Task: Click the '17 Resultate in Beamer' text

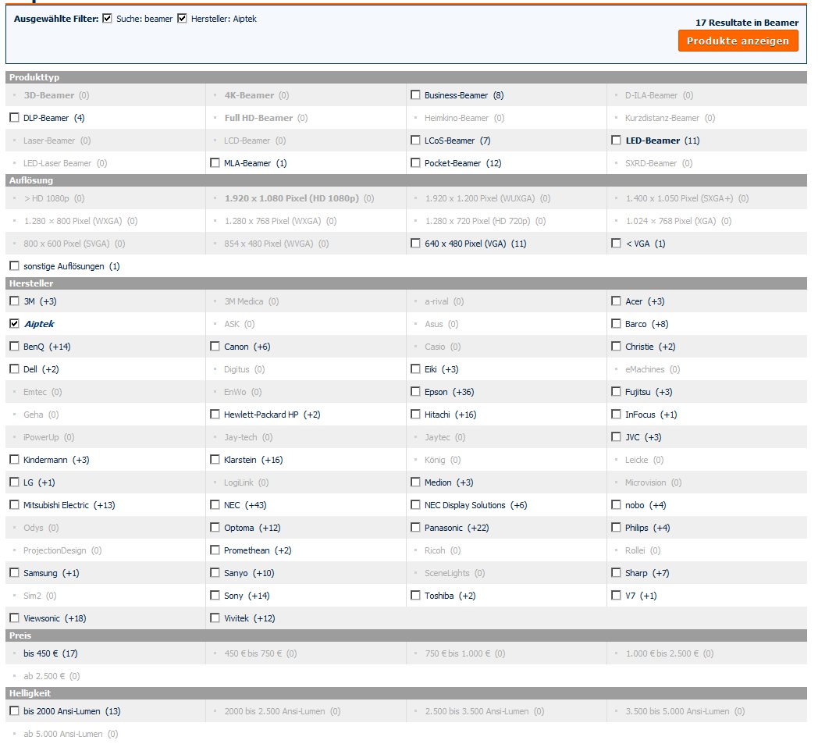Action: tap(746, 23)
